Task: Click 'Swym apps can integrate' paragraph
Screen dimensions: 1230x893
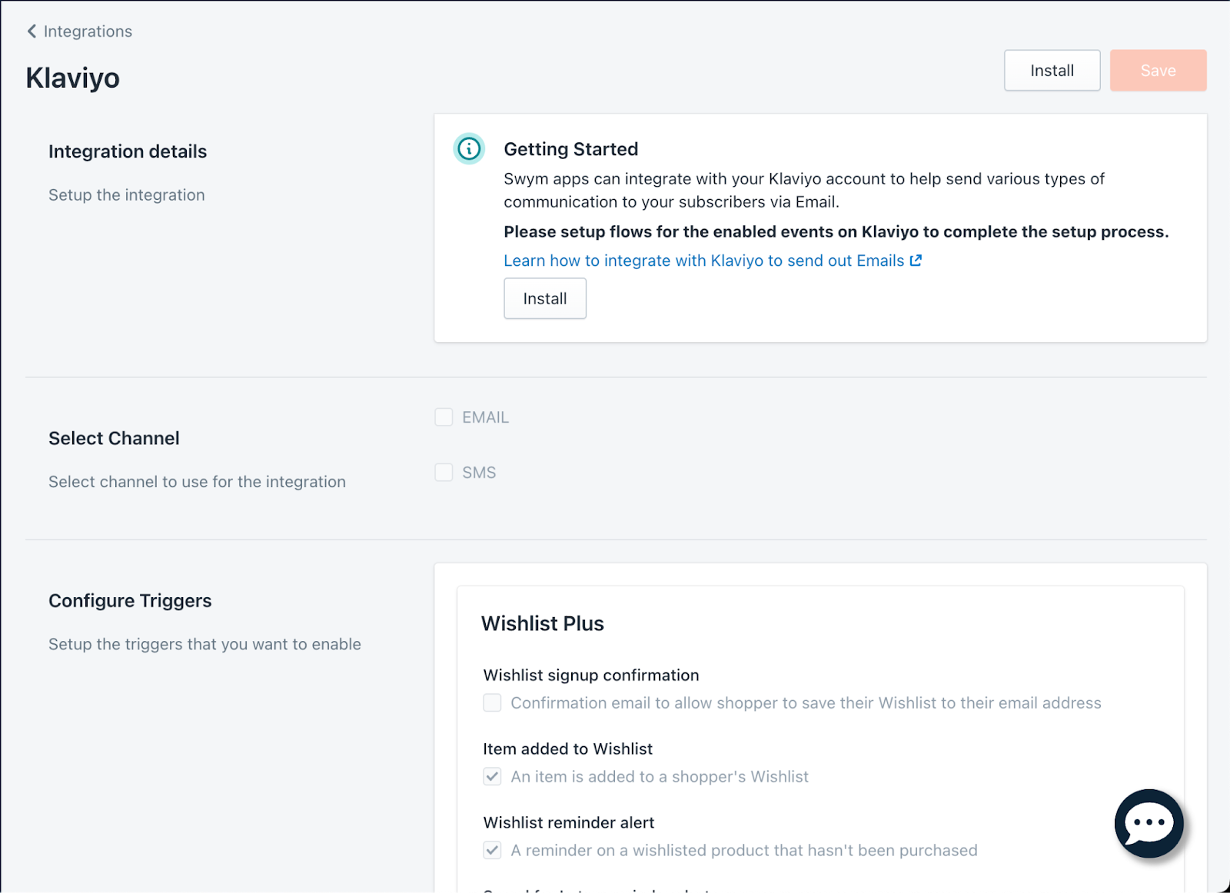Action: coord(804,190)
